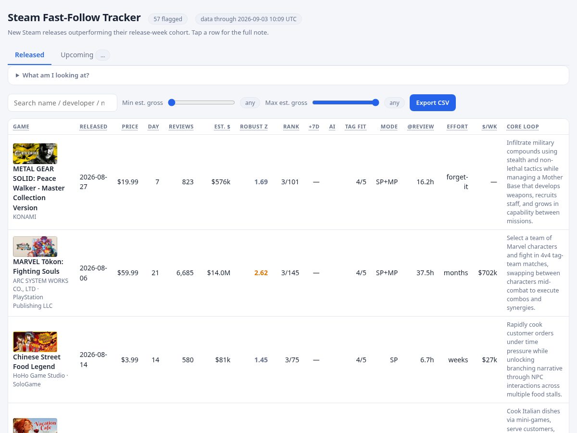577x433 pixels.
Task: Sort by the AI column header
Action: (x=332, y=127)
